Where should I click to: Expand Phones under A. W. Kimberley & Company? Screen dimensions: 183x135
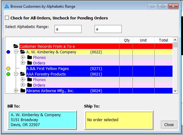pos(22,57)
